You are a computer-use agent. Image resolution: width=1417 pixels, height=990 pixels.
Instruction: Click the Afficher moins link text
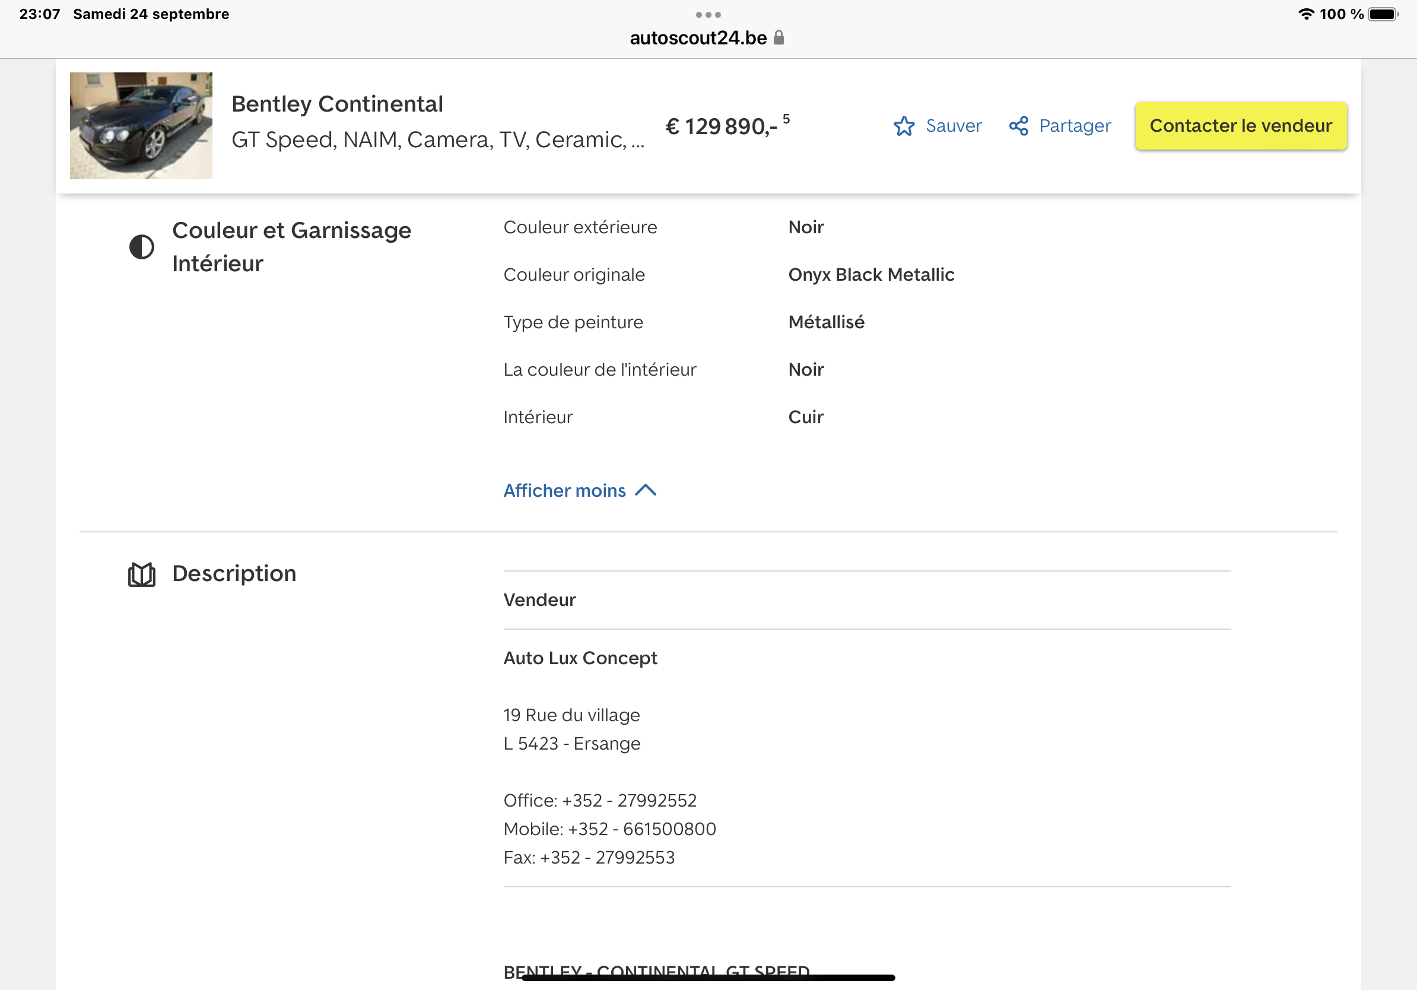[564, 490]
